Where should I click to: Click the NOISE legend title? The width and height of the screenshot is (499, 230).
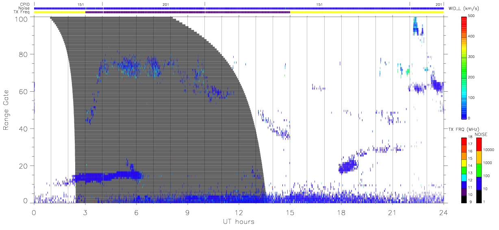pyautogui.click(x=481, y=135)
